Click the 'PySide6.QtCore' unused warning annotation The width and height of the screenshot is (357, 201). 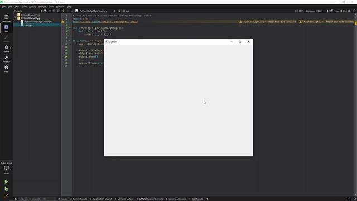point(267,22)
